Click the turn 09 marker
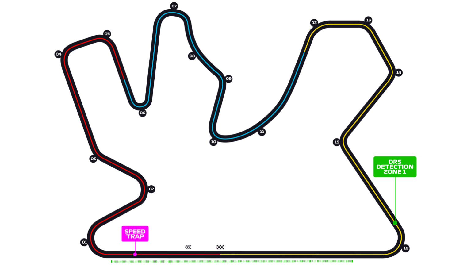This screenshot has height=265, width=471. click(x=228, y=79)
